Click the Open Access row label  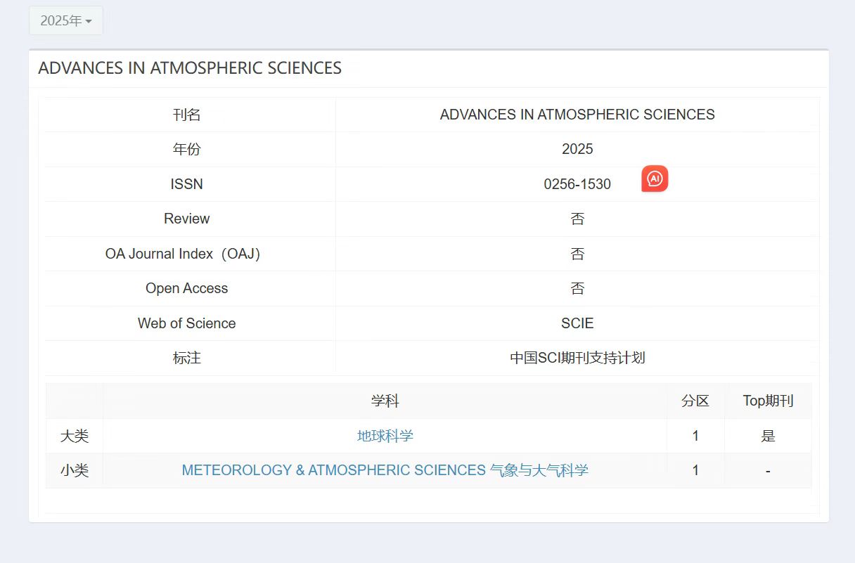click(187, 288)
